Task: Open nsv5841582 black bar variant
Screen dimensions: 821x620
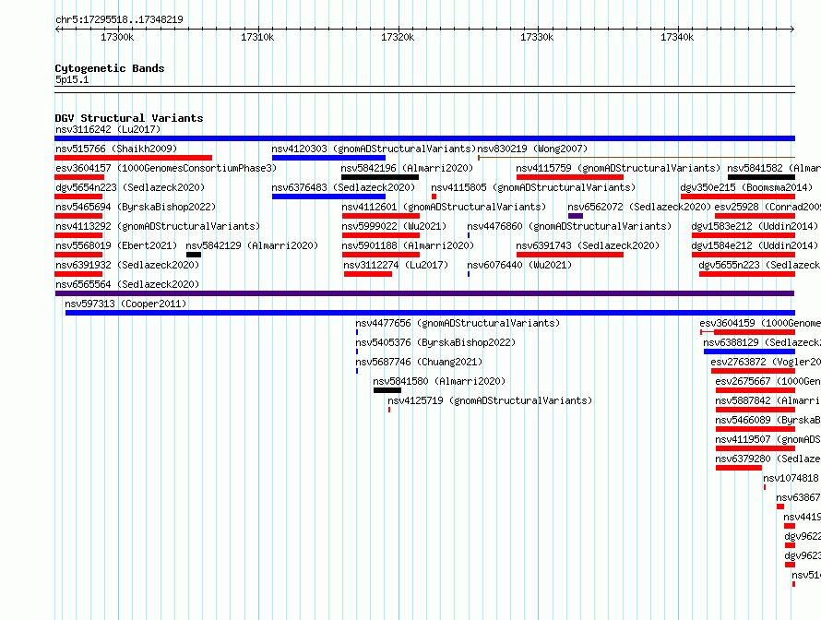Action: pos(761,177)
